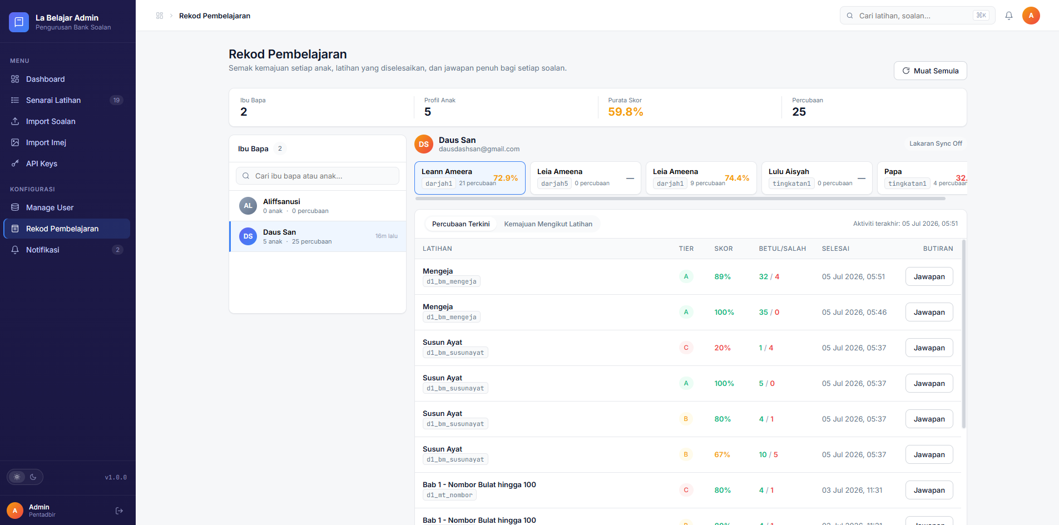Switch to light theme sun icon
The image size is (1059, 525).
17,477
